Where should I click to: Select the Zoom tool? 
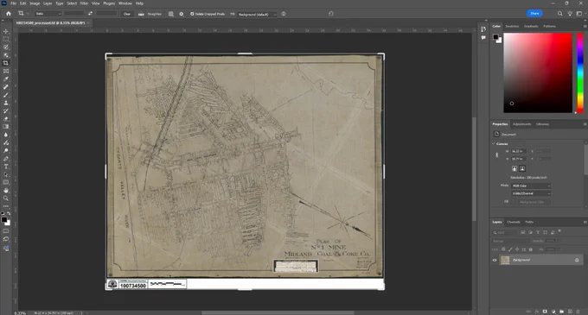[6, 198]
